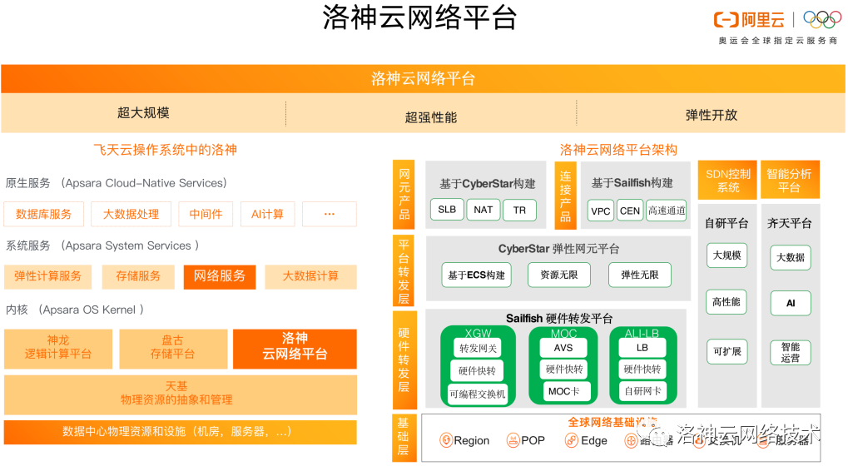Select the 数据库服务 box

coord(44,214)
